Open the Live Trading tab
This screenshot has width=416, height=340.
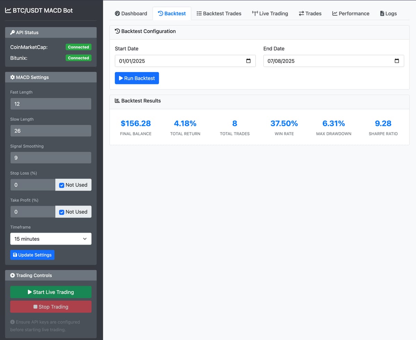click(270, 13)
